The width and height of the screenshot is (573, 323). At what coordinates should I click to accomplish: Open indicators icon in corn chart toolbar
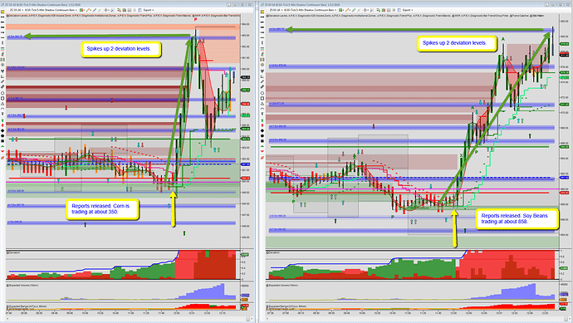coord(130,10)
